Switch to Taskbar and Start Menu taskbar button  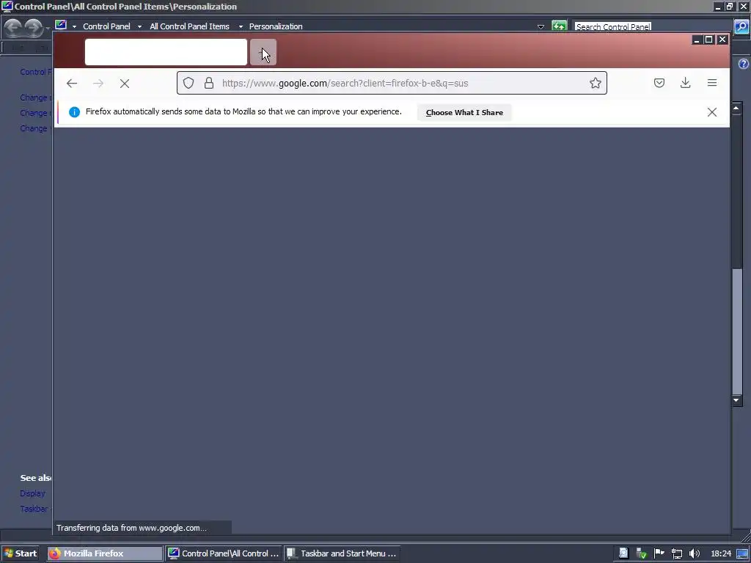click(342, 553)
